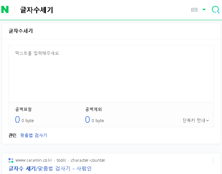Image resolution: width=222 pixels, height=174 pixels.
Task: Click the 0 byte value under 공백제외
Action: 98,121
